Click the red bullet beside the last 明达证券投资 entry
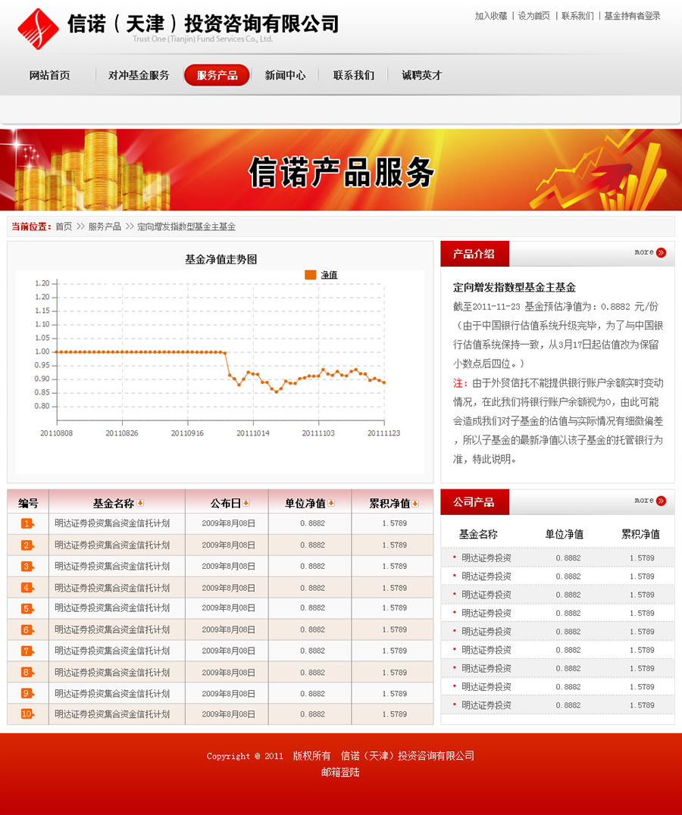The image size is (682, 815). click(453, 705)
